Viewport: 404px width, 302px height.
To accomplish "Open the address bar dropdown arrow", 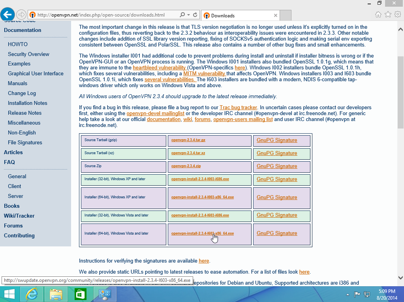I will pos(189,15).
